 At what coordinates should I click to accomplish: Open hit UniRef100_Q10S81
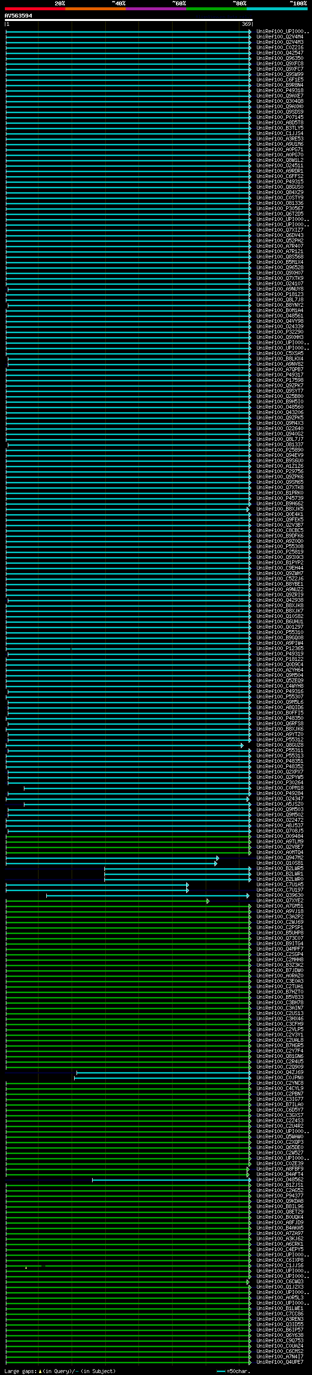(280, 862)
